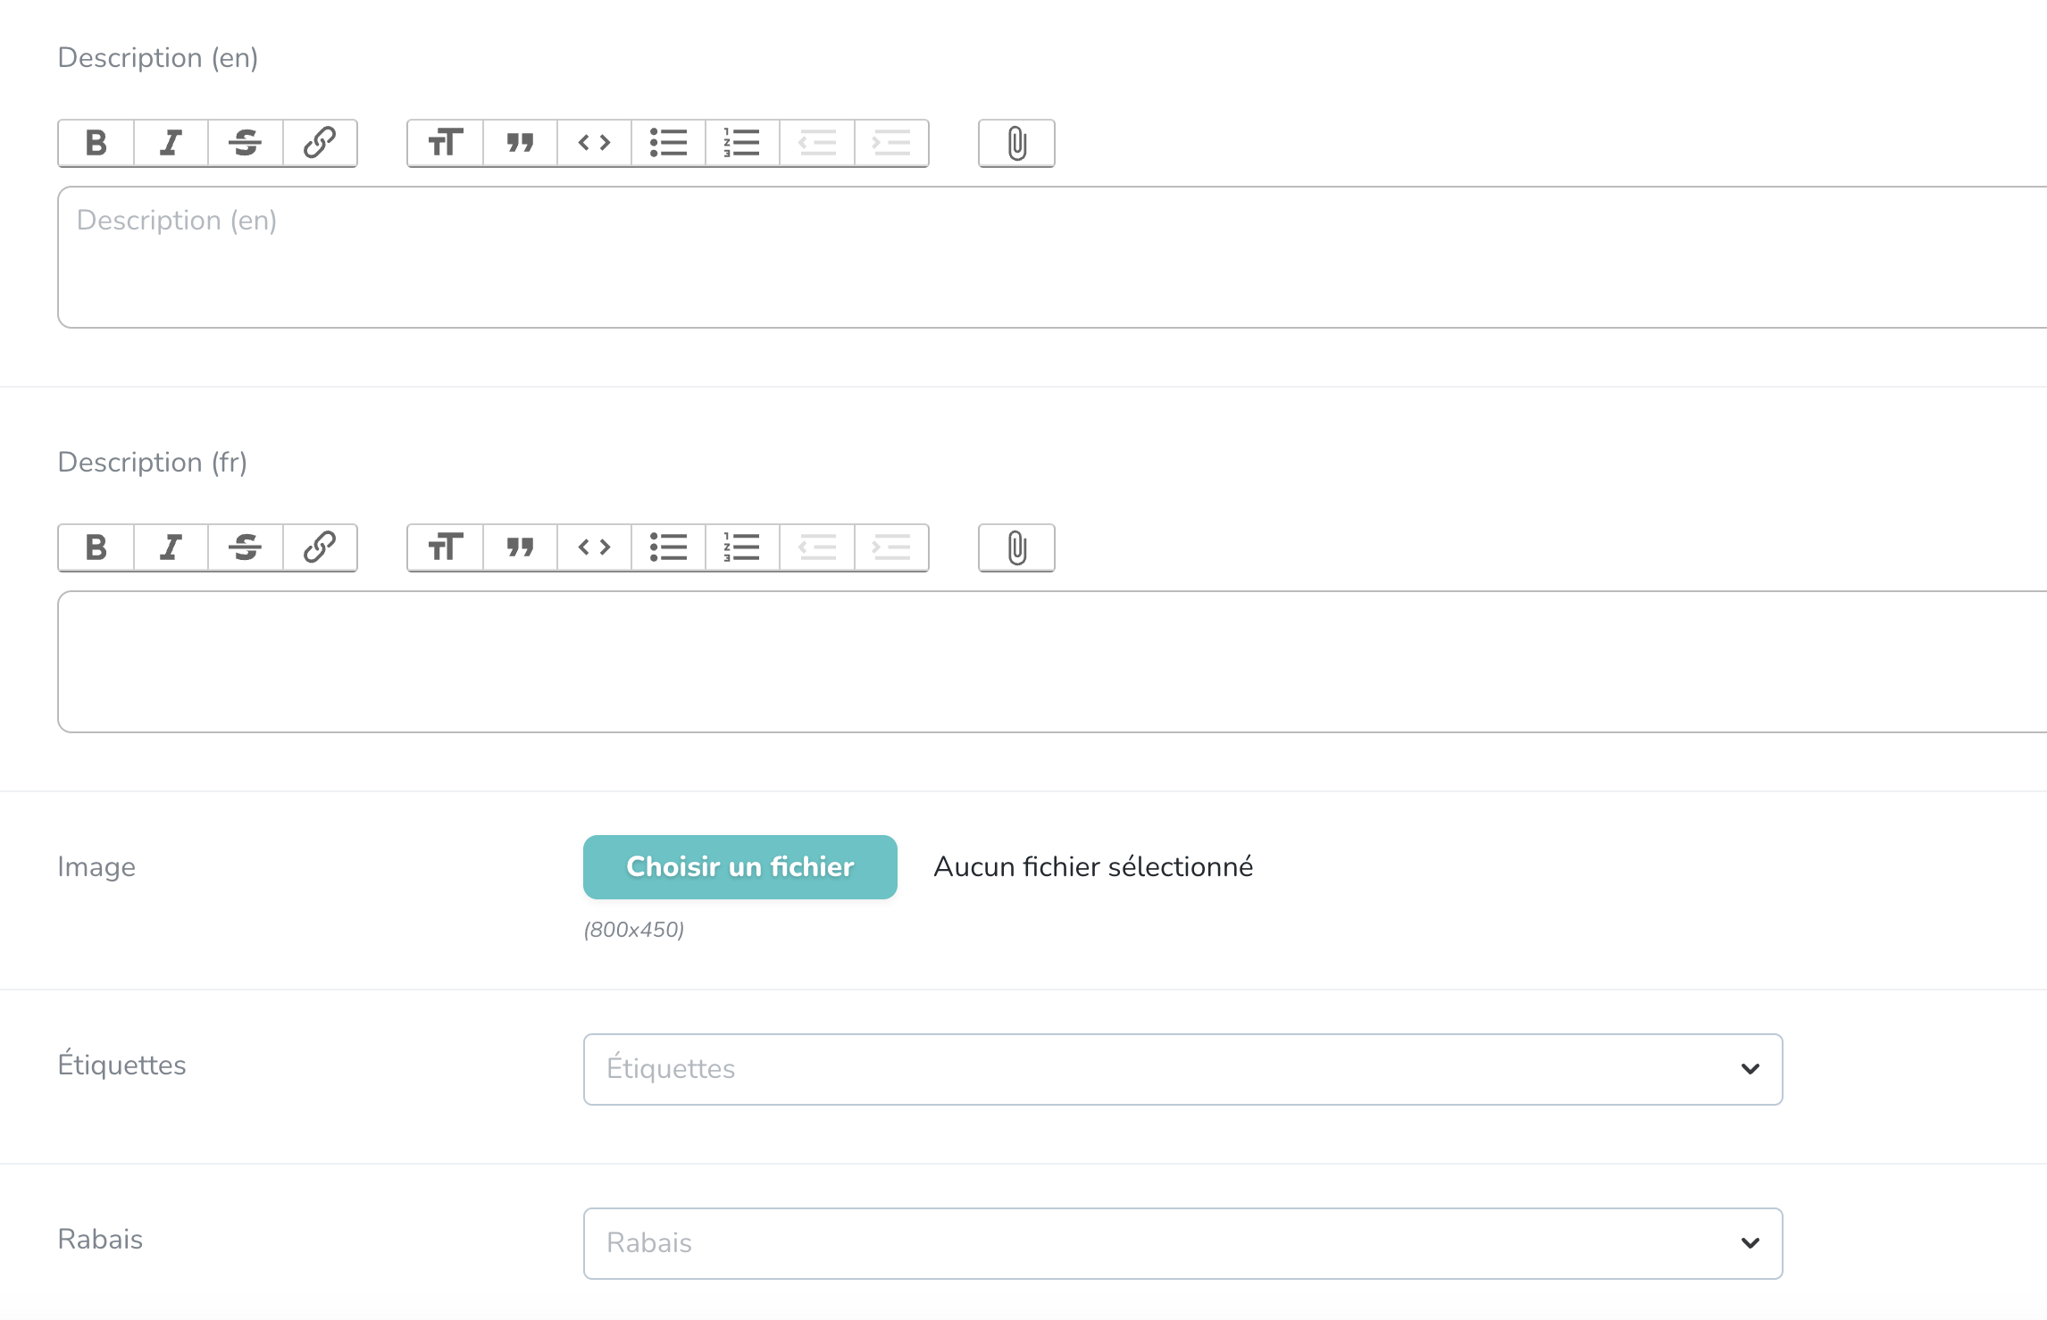Click the Description (en) field label
Screen dimensions: 2047x1320
pos(158,58)
